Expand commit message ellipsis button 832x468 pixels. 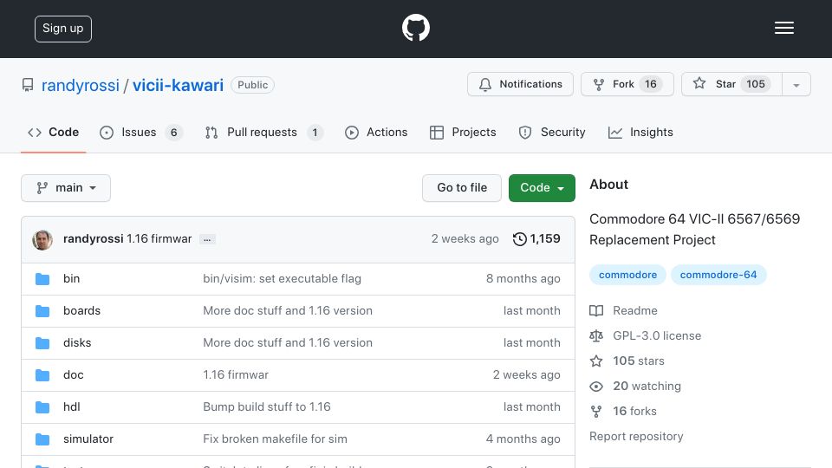click(x=207, y=239)
